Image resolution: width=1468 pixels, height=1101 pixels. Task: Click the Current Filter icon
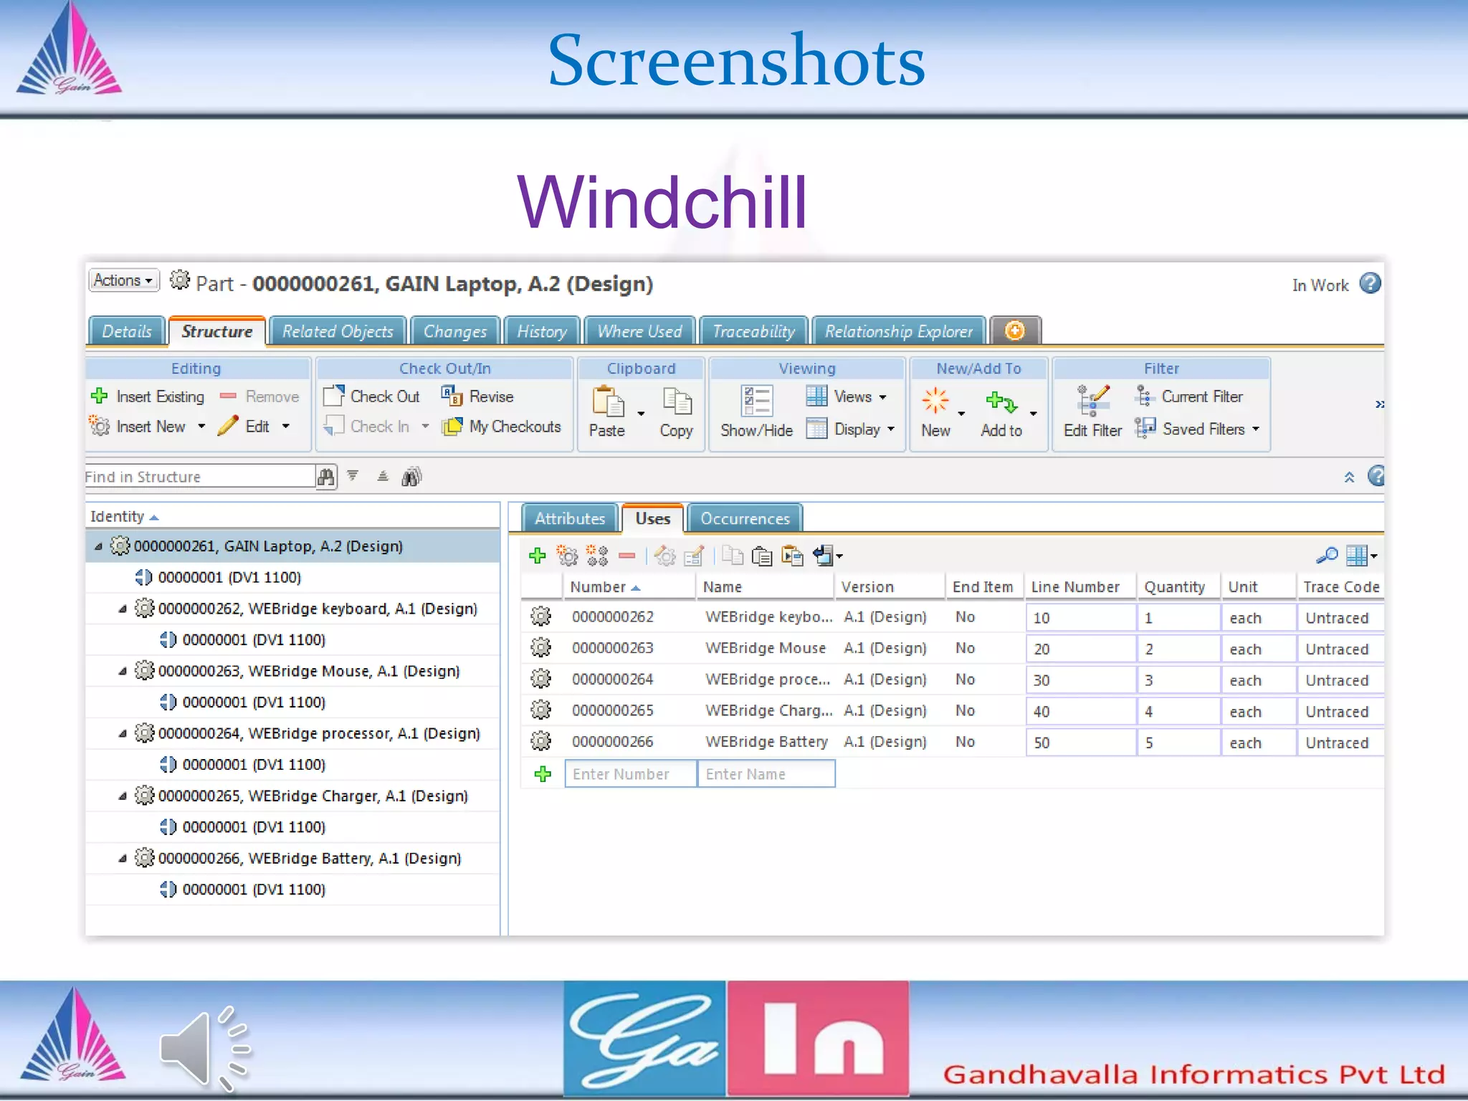pyautogui.click(x=1144, y=396)
